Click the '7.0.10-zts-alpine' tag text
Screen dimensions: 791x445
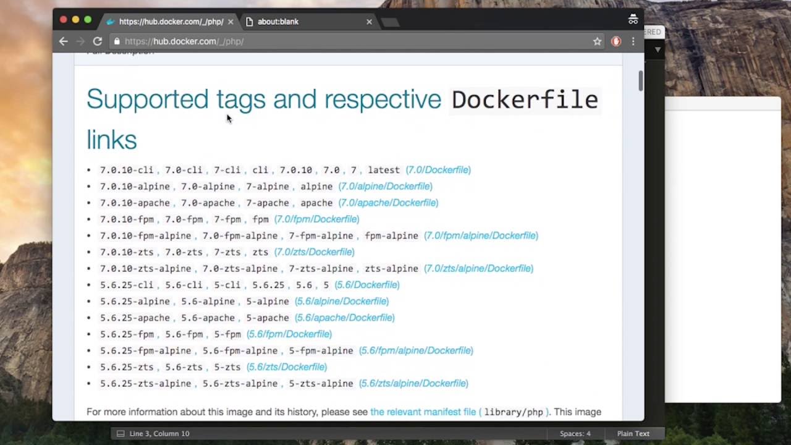click(145, 268)
